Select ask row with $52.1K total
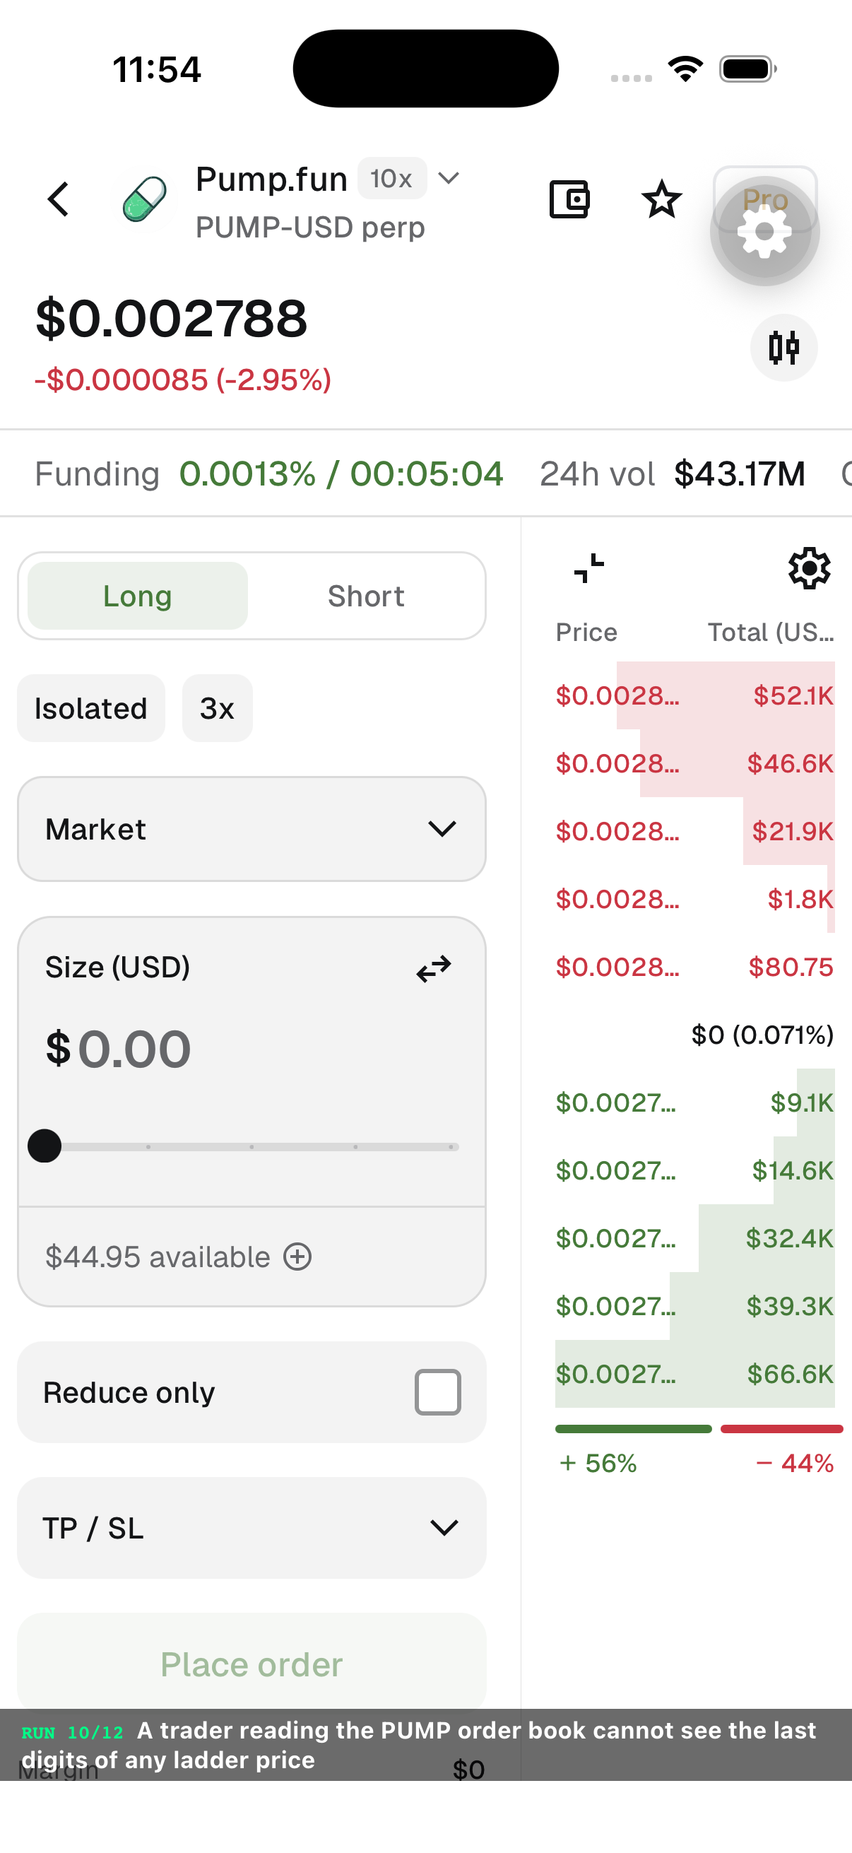852x1853 pixels. (694, 695)
